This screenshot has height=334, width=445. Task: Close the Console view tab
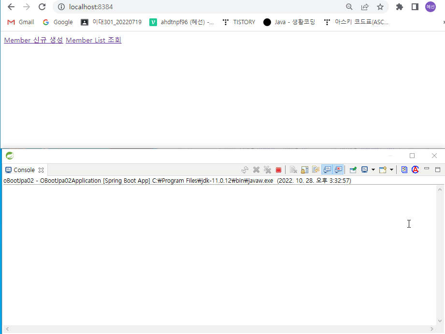(41, 170)
